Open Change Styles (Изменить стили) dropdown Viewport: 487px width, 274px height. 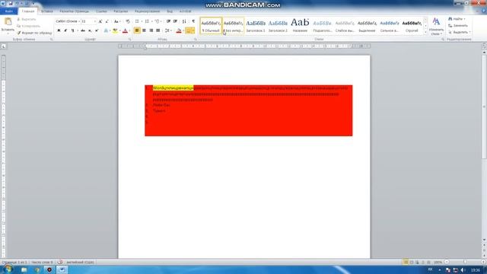pos(436,27)
